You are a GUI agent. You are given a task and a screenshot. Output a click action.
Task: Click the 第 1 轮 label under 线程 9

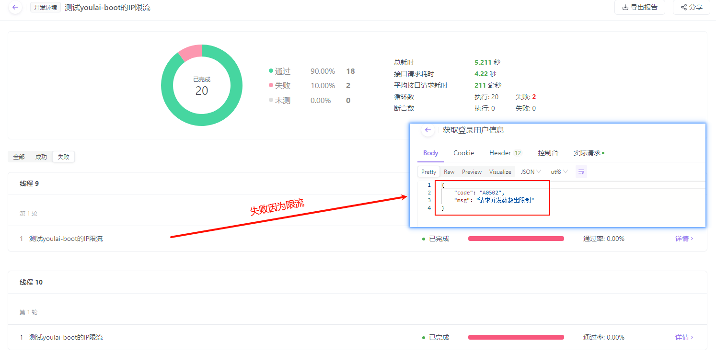point(28,214)
